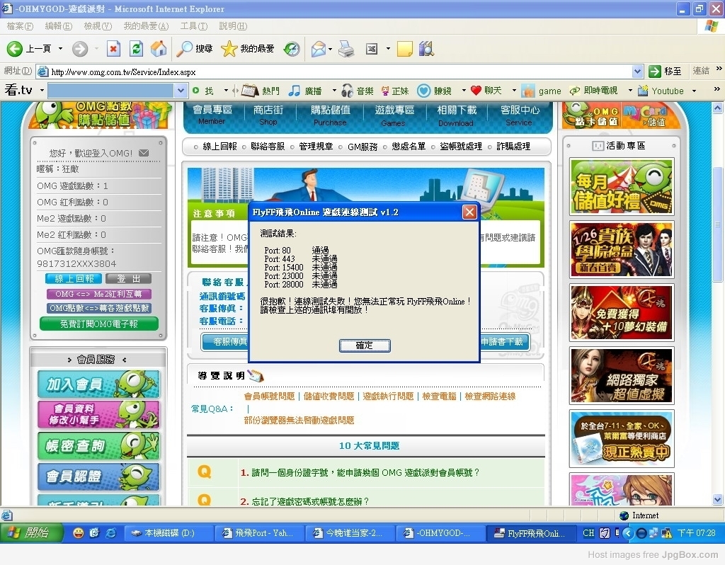This screenshot has height=565, width=725.
Task: Click the 登出 logout button
Action: pos(129,279)
